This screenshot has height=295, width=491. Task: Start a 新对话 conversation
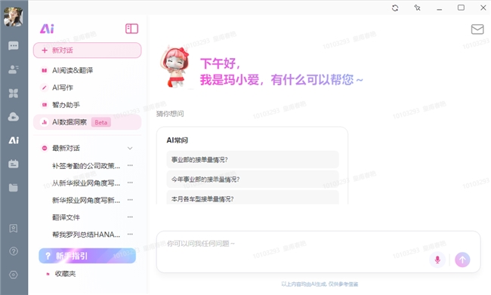[88, 51]
